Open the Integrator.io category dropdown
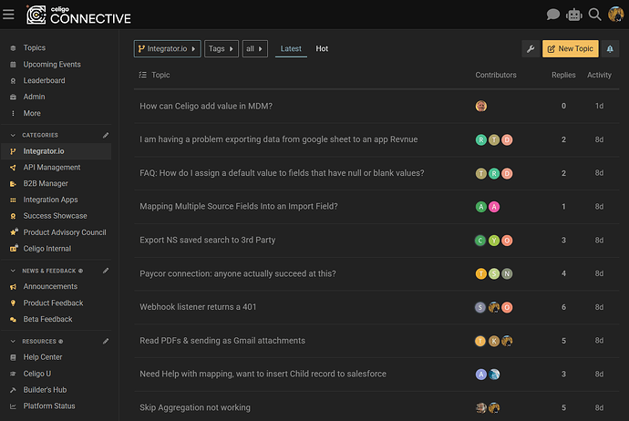This screenshot has height=421, width=629. [168, 49]
